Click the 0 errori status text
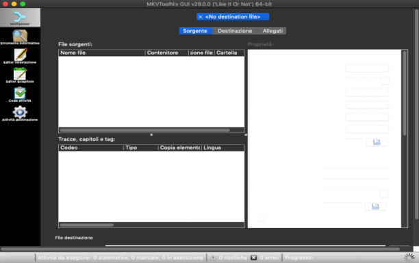Viewport: 419px width, 263px height. (x=269, y=258)
